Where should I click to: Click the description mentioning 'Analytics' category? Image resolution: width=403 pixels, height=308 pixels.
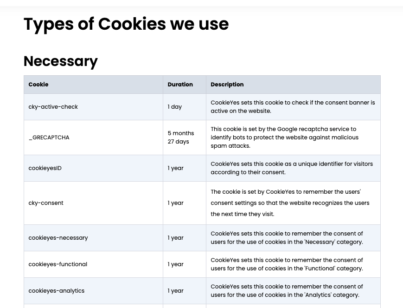[x=287, y=291]
